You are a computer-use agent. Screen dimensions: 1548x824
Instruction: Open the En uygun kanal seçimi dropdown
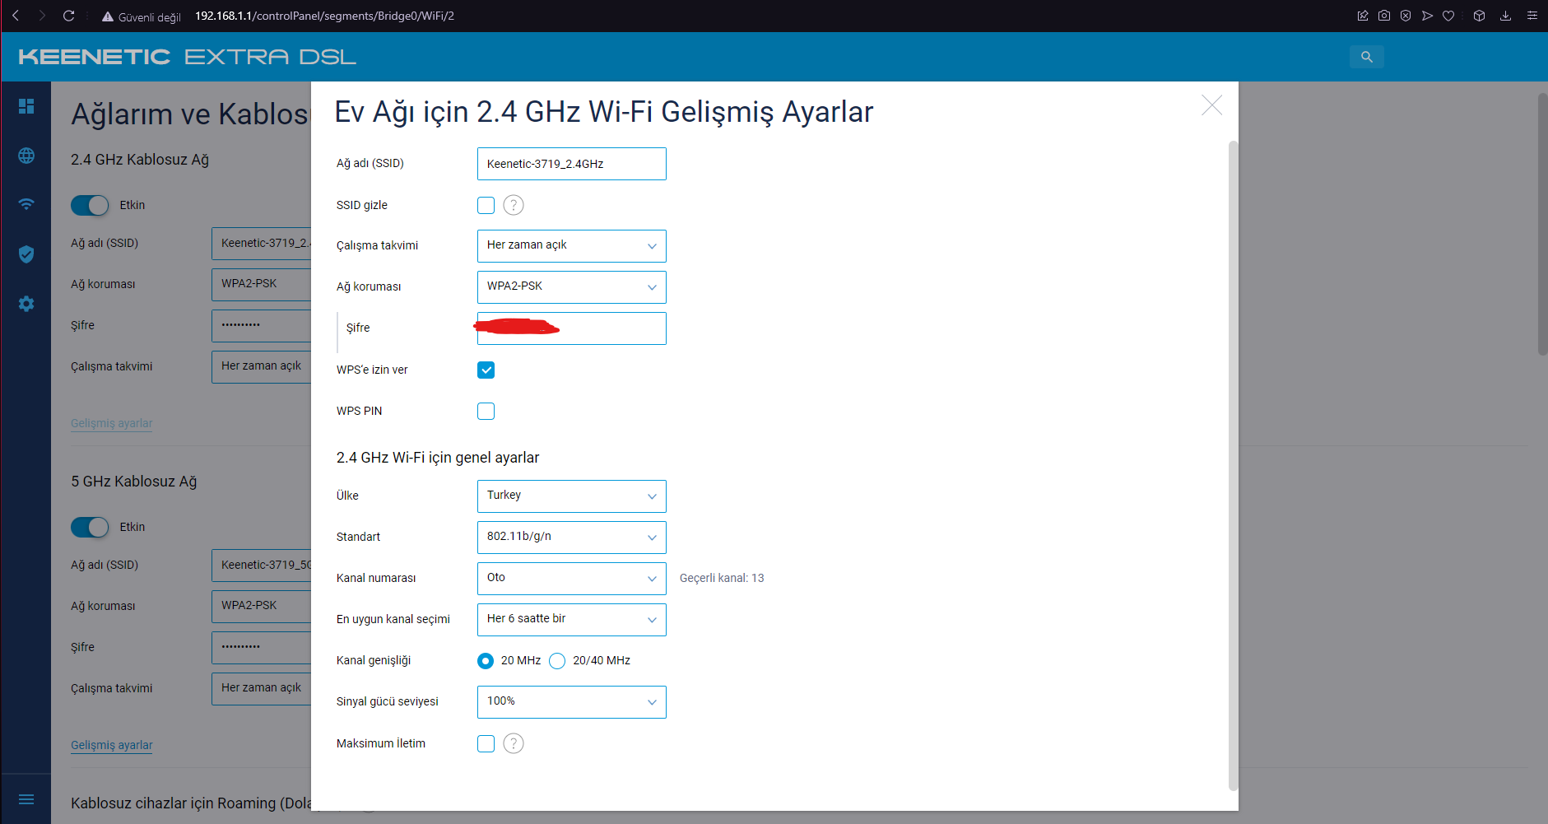[572, 619]
